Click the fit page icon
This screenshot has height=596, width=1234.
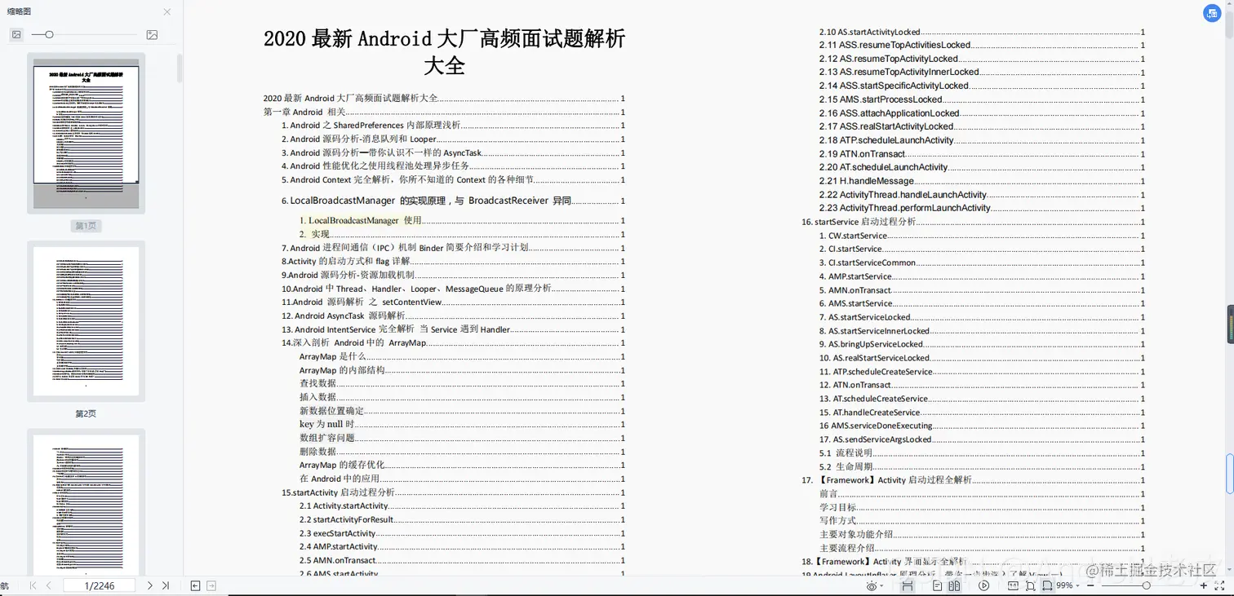click(1030, 585)
